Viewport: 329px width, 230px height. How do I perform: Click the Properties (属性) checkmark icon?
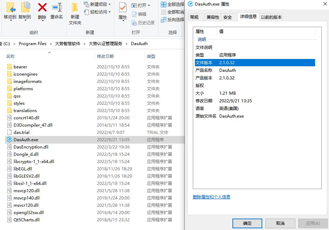(123, 8)
